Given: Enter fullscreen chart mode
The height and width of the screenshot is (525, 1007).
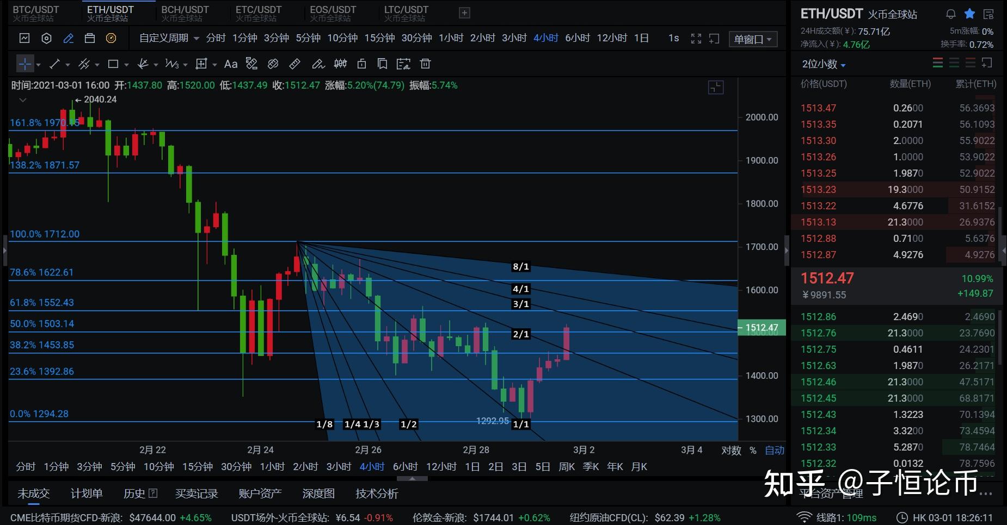Looking at the screenshot, I should [x=696, y=39].
